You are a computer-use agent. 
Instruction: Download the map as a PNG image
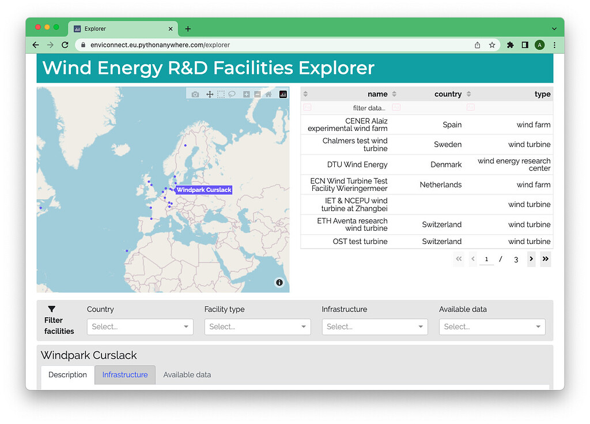point(195,94)
